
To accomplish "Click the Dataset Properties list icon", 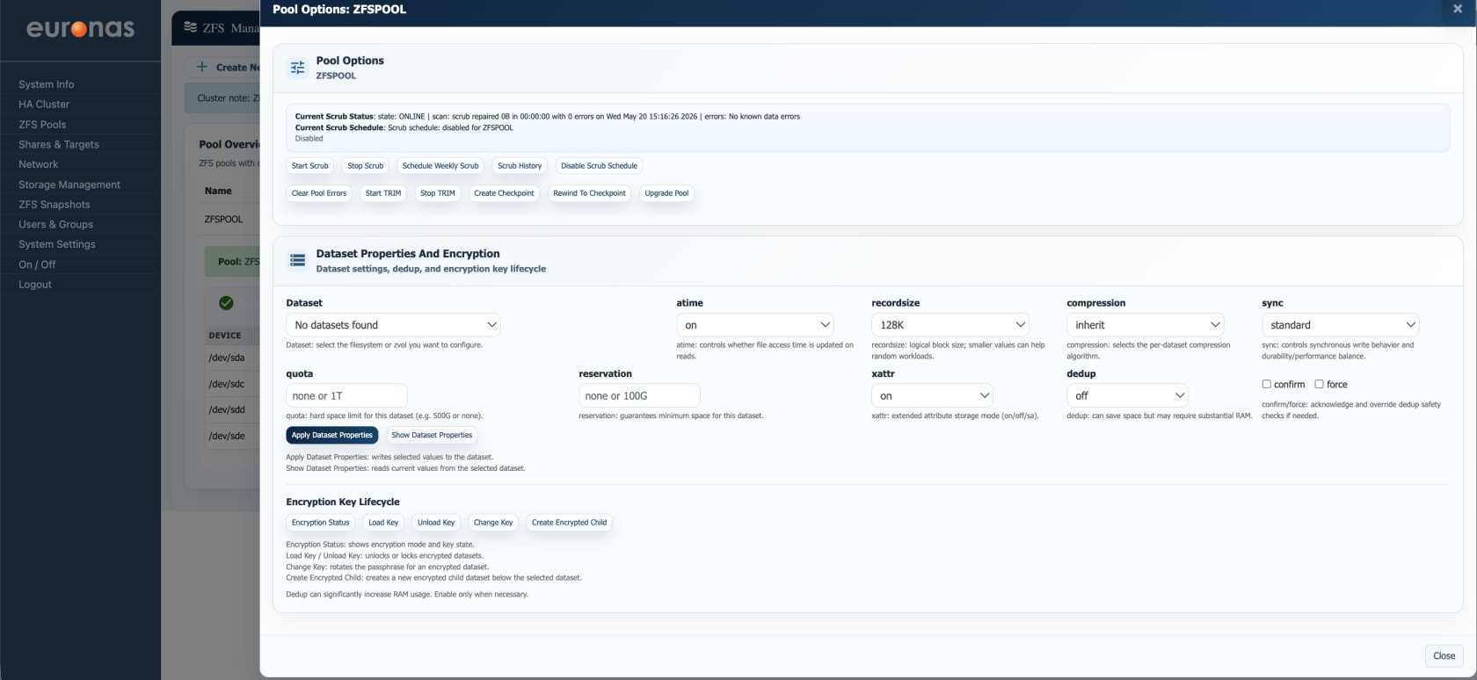I will (x=298, y=261).
